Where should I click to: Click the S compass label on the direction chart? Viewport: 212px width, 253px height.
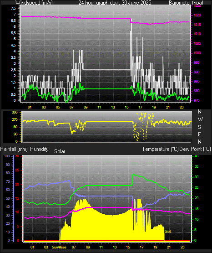[199, 127]
